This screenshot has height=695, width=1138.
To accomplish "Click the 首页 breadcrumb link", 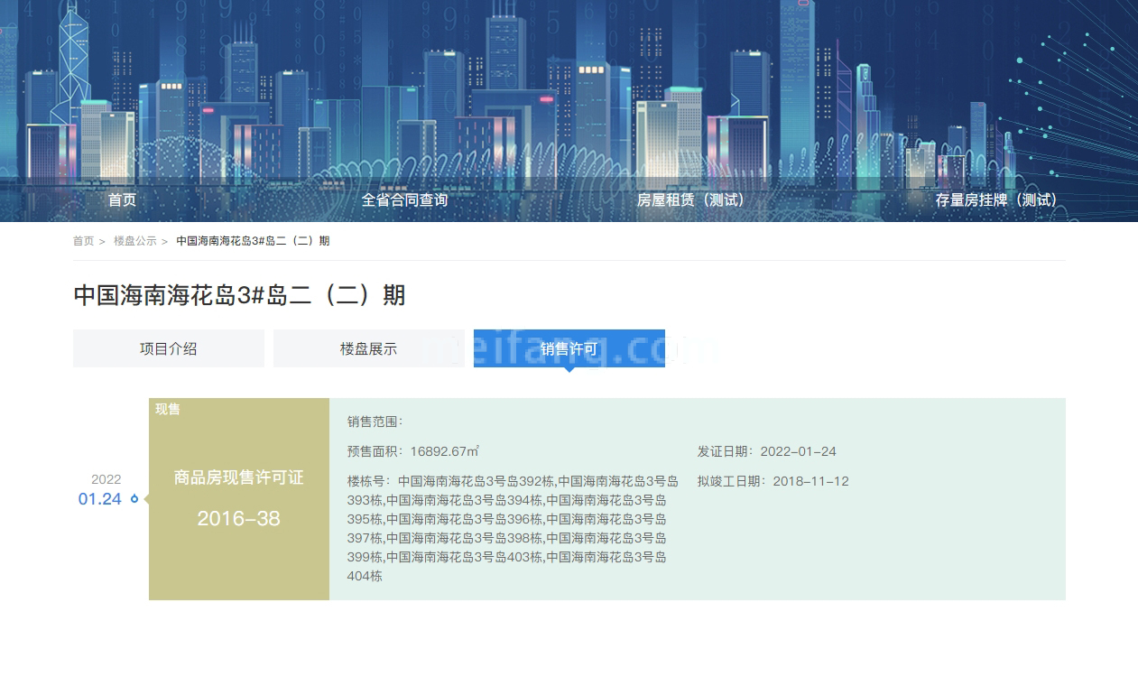I will coord(83,241).
